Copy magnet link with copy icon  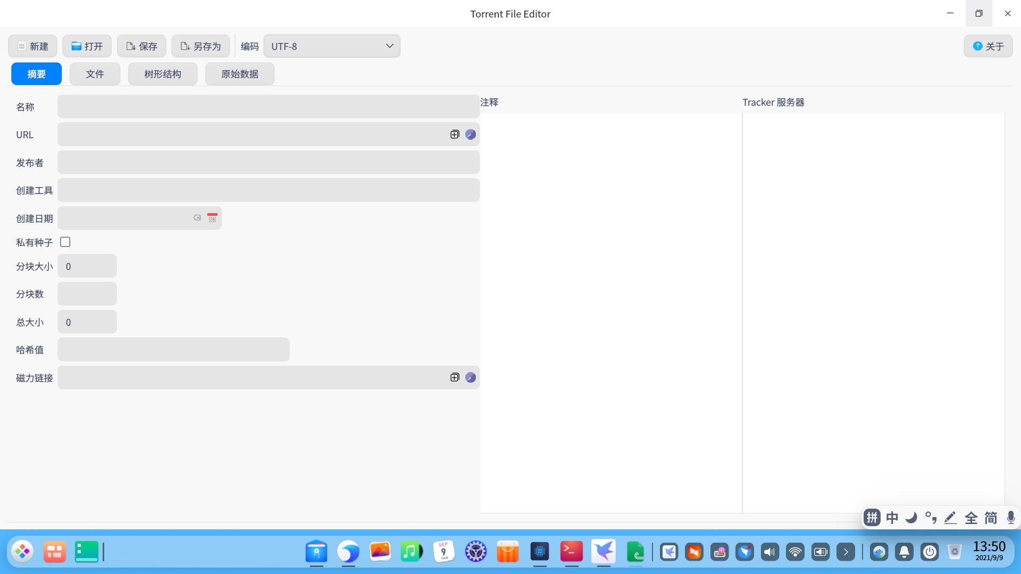coord(455,377)
